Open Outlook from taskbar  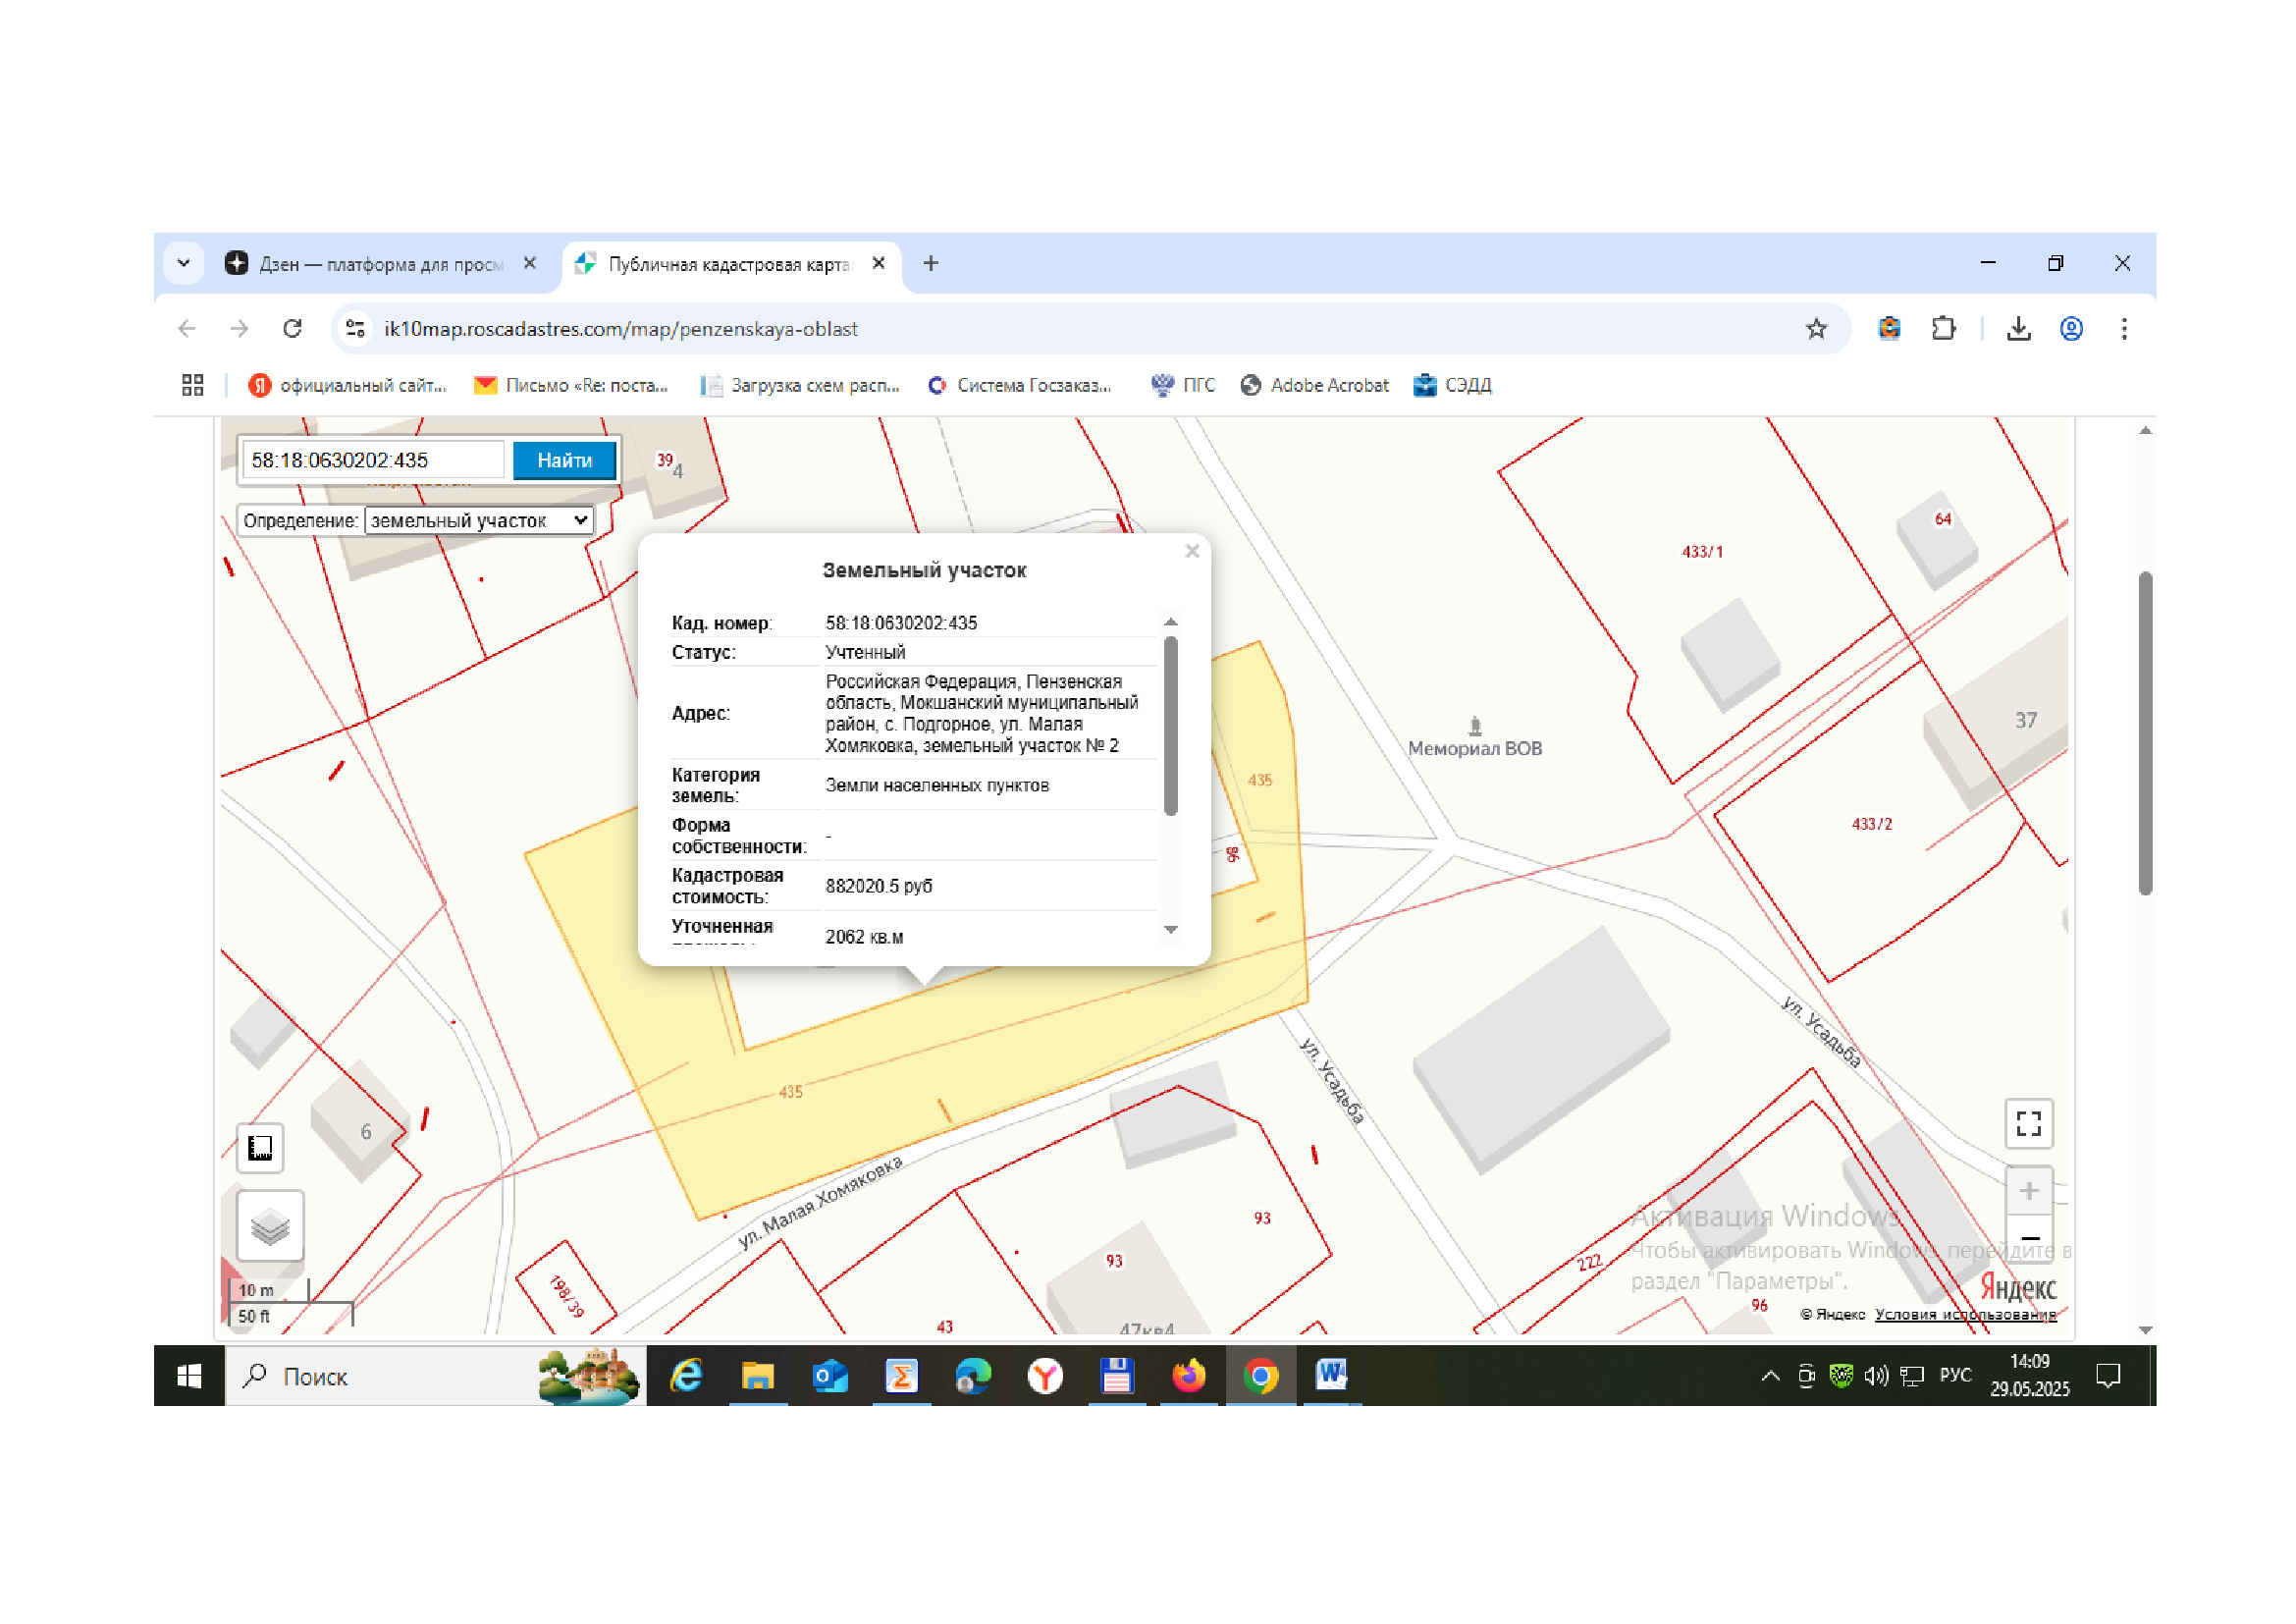[830, 1377]
